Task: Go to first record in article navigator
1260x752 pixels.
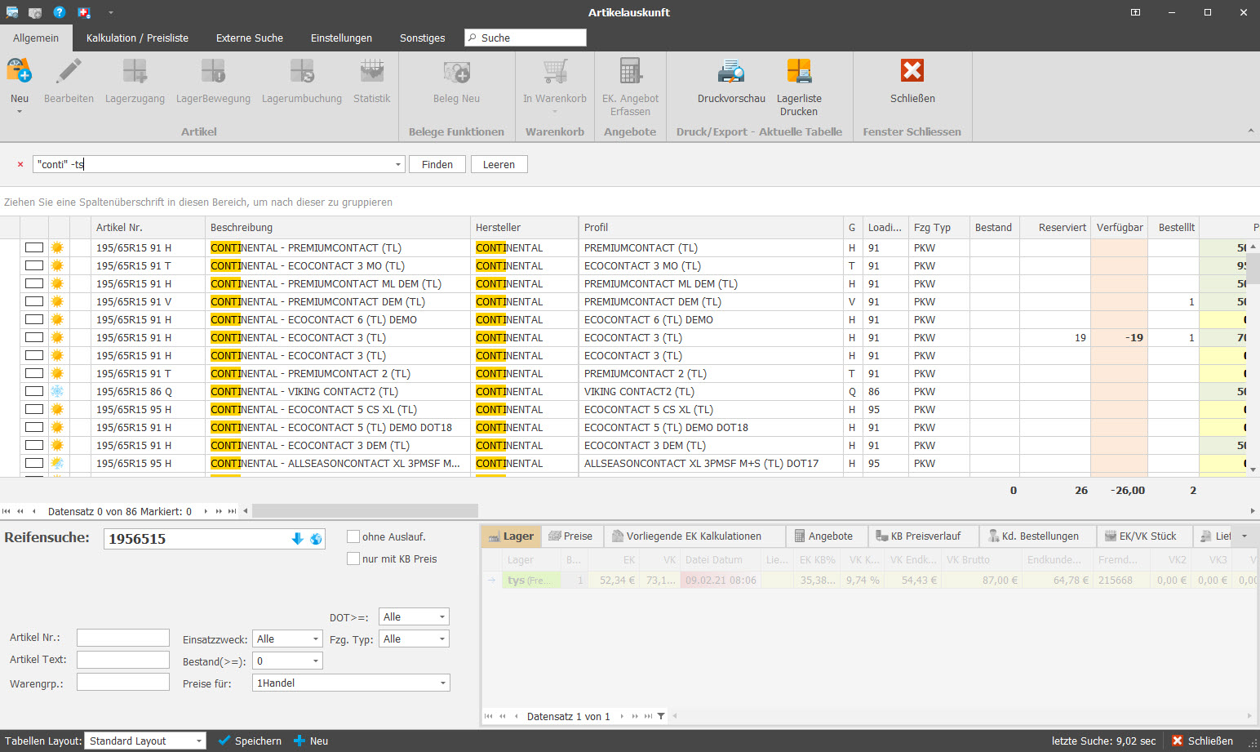Action: click(x=7, y=511)
